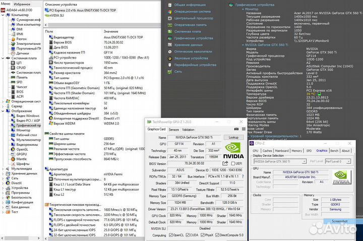This screenshot has height=241, width=363.
Task: Open the Меню tab in AIDA64
Action: point(6,4)
